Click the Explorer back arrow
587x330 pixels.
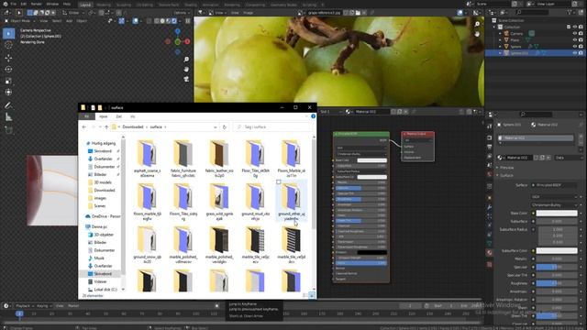[84, 127]
